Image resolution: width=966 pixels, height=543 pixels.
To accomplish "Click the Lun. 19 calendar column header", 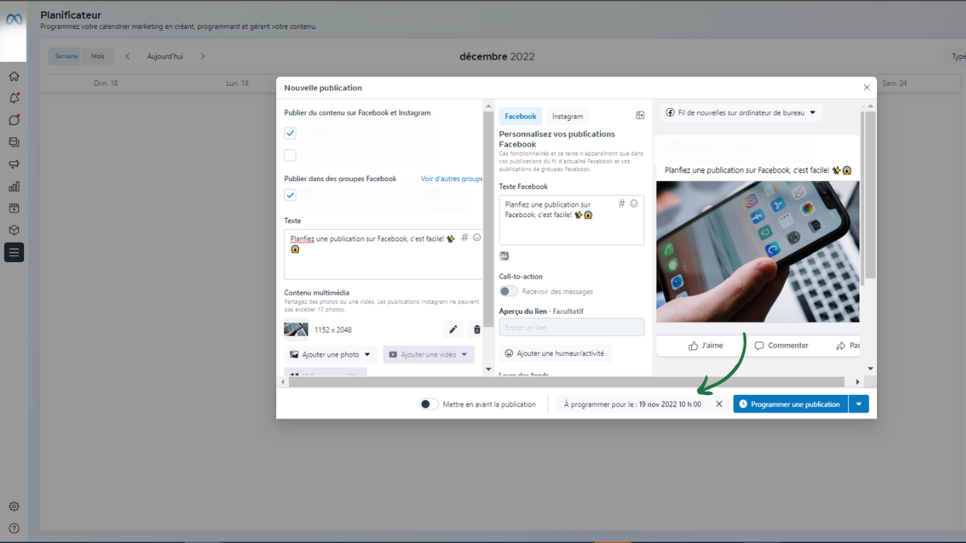I will (237, 83).
